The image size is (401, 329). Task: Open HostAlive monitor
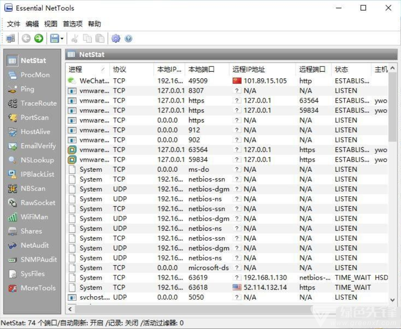29,132
